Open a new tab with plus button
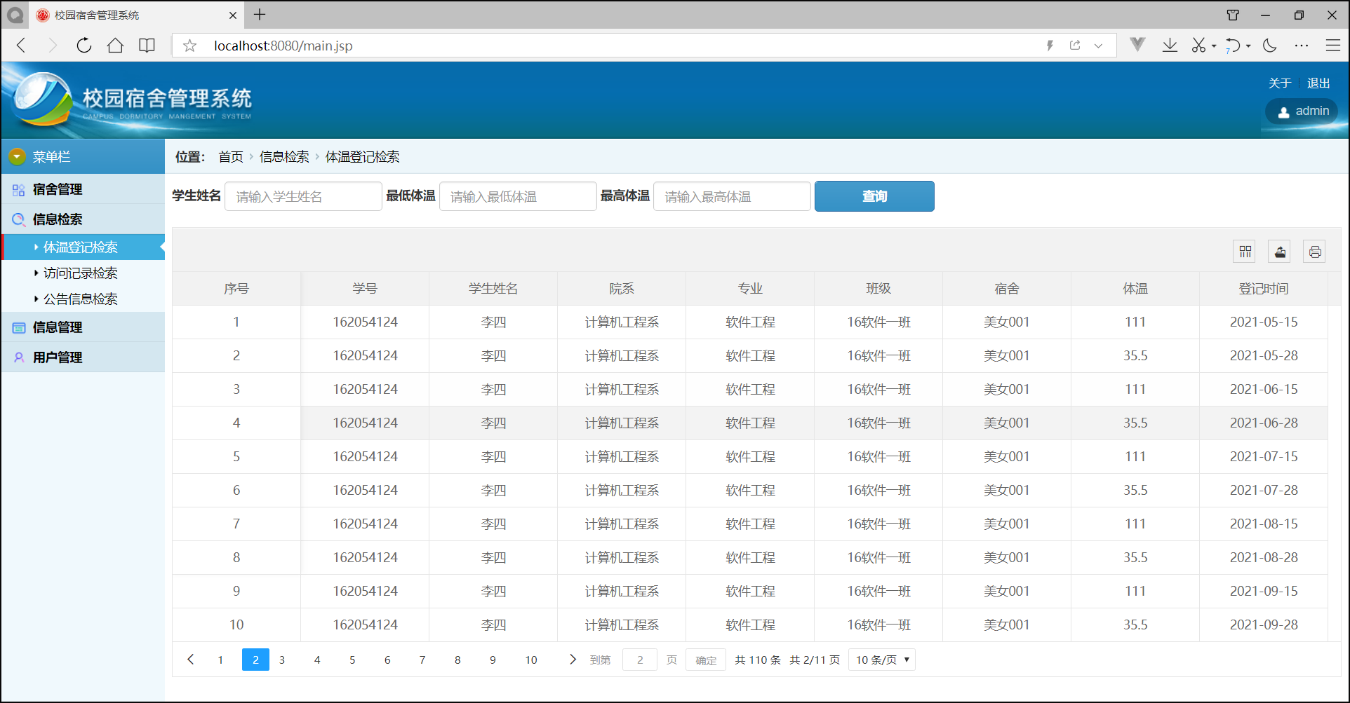 260,15
